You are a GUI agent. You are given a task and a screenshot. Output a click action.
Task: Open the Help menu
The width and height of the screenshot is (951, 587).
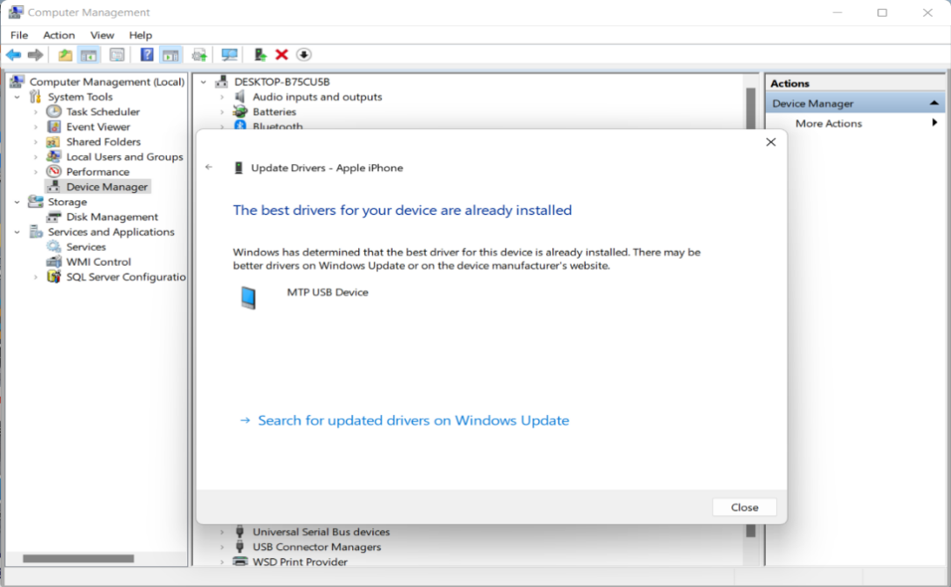(x=140, y=35)
